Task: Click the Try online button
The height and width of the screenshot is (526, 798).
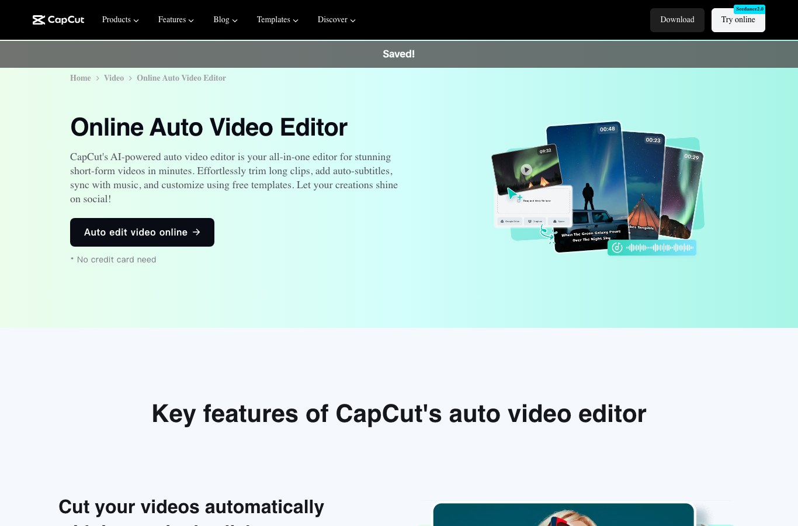Action: tap(738, 20)
